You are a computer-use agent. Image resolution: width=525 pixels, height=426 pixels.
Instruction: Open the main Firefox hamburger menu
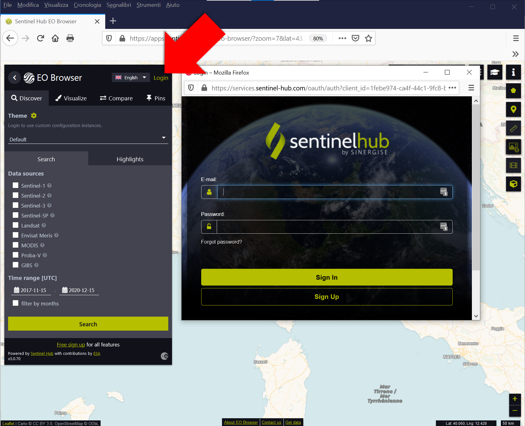tap(516, 38)
